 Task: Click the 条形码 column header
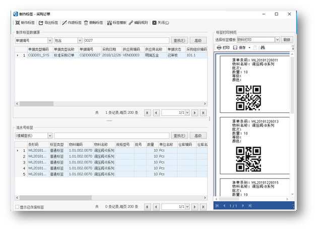click(38, 144)
